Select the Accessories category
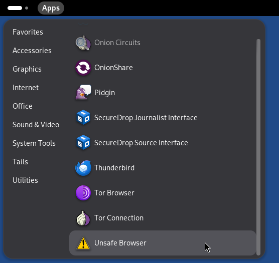279x263 pixels. (32, 51)
